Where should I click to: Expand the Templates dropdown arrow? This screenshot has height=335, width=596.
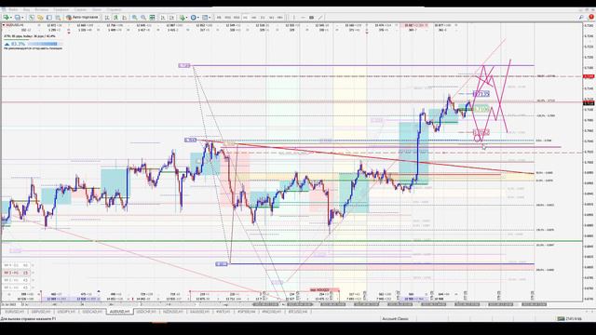[210, 18]
